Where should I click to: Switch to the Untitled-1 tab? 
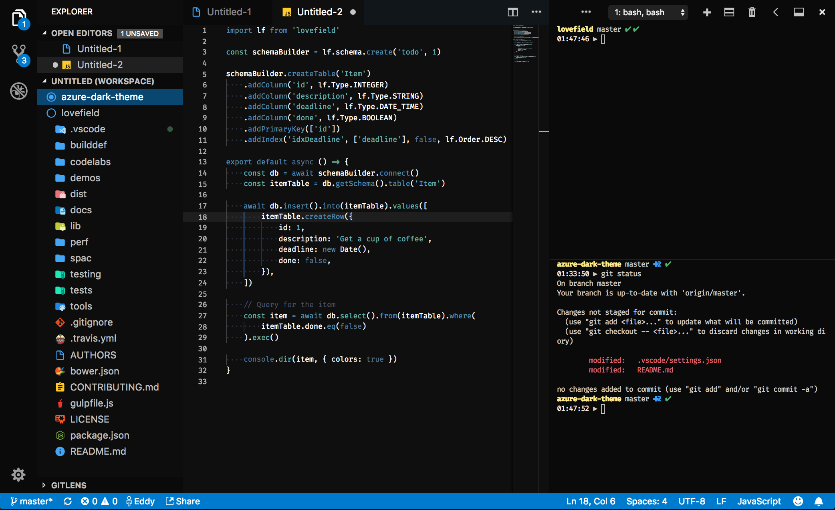point(229,12)
